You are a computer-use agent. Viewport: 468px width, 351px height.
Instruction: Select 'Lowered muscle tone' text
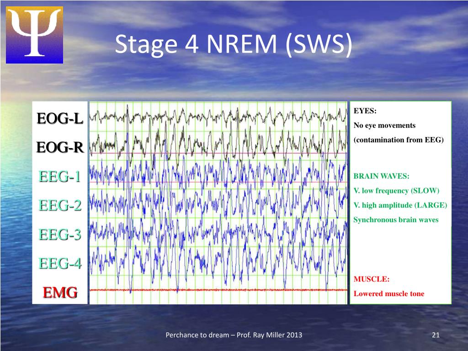click(389, 294)
